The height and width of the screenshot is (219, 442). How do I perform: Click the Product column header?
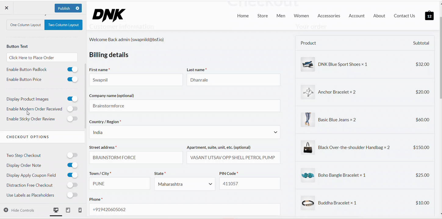point(308,43)
